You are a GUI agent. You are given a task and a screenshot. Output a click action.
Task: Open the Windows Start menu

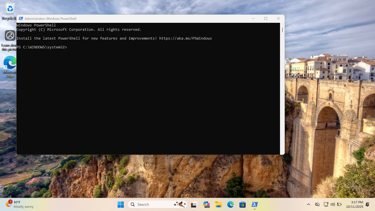tap(121, 204)
